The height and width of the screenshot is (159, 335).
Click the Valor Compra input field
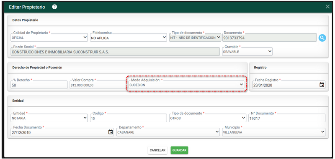pyautogui.click(x=98, y=84)
